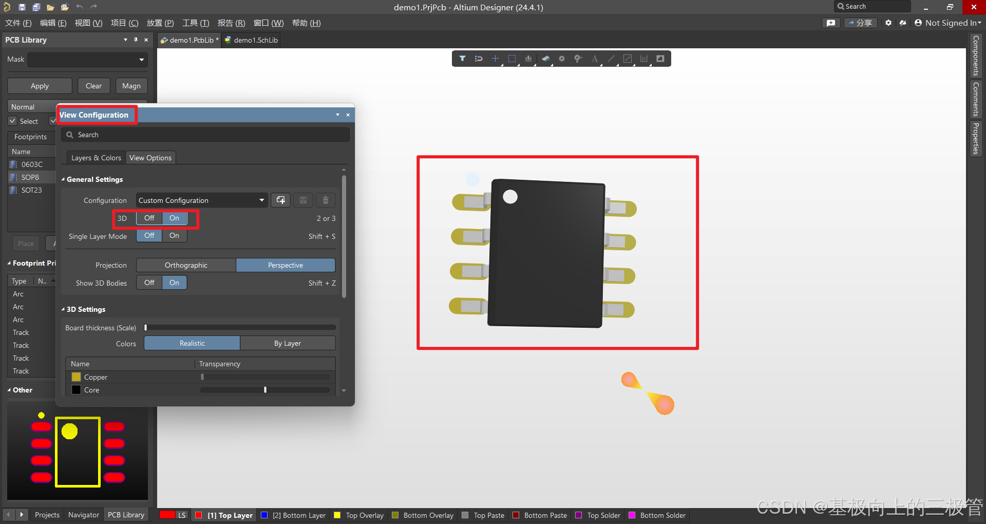Click the save configuration disk icon
The height and width of the screenshot is (524, 986).
pyautogui.click(x=303, y=200)
